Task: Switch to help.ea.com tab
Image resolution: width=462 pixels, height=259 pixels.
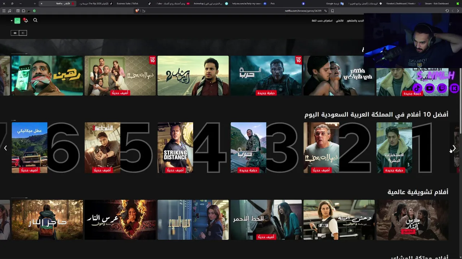Action: (249, 4)
